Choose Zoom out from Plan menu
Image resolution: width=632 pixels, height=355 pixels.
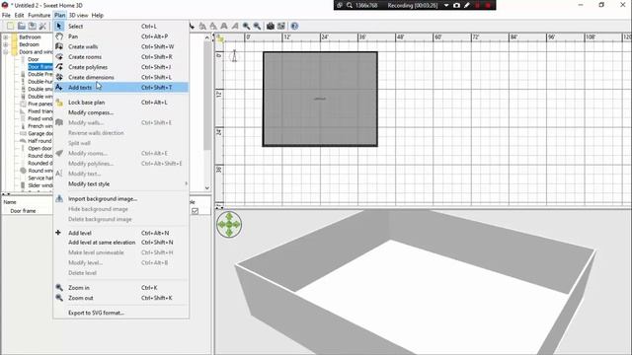tap(120, 298)
